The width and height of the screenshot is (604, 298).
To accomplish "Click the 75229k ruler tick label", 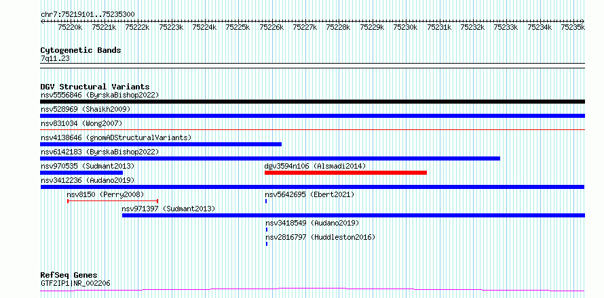I will point(372,27).
